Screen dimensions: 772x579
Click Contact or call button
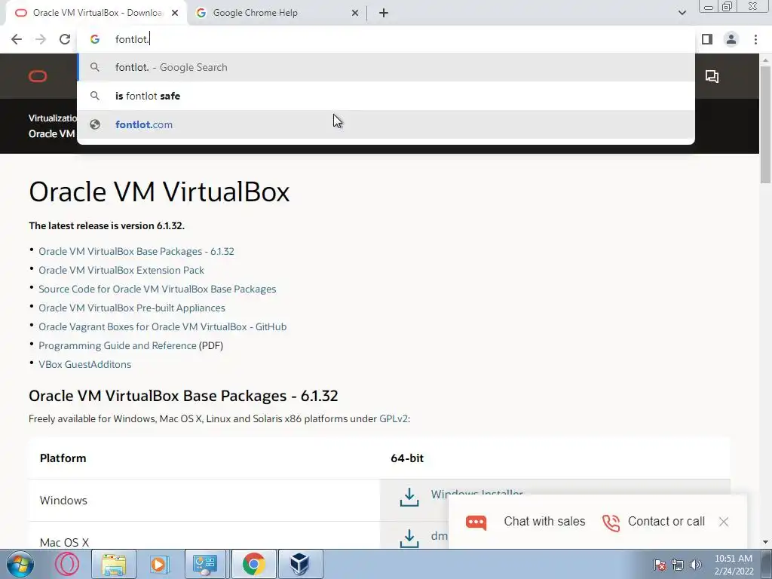666,522
